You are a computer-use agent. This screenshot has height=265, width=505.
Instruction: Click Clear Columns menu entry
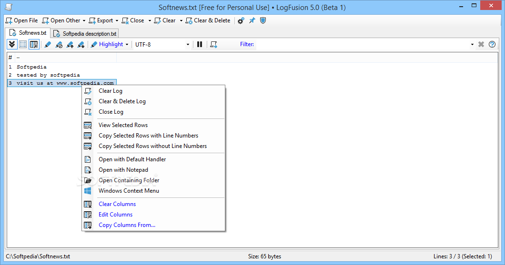click(x=153, y=204)
